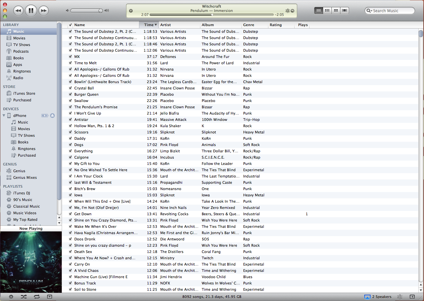This screenshot has width=424, height=301.
Task: Click the add playlist gear button
Action: (11, 297)
